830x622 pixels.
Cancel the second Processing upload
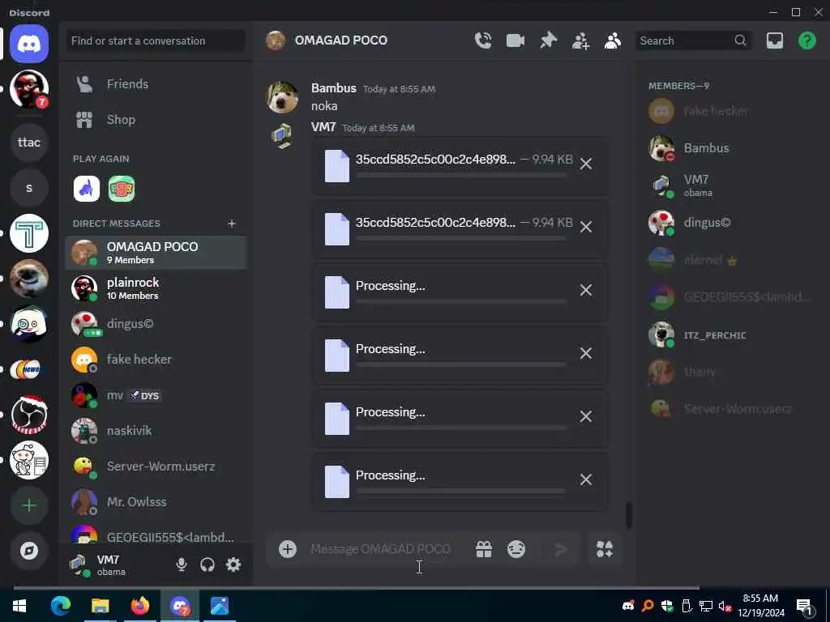pyautogui.click(x=585, y=353)
